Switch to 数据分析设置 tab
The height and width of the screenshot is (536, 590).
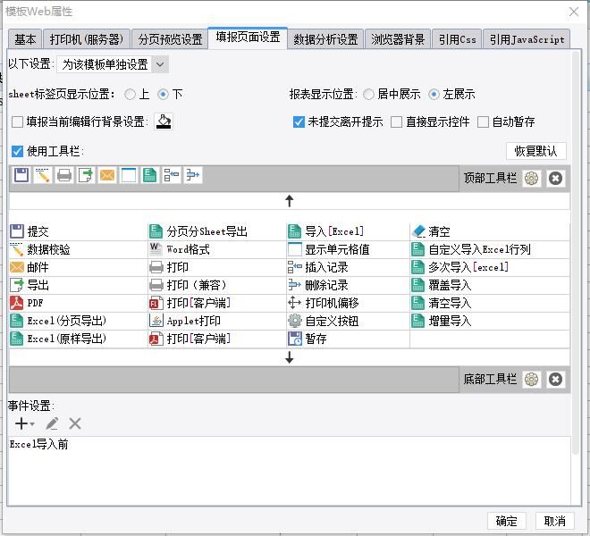click(325, 39)
